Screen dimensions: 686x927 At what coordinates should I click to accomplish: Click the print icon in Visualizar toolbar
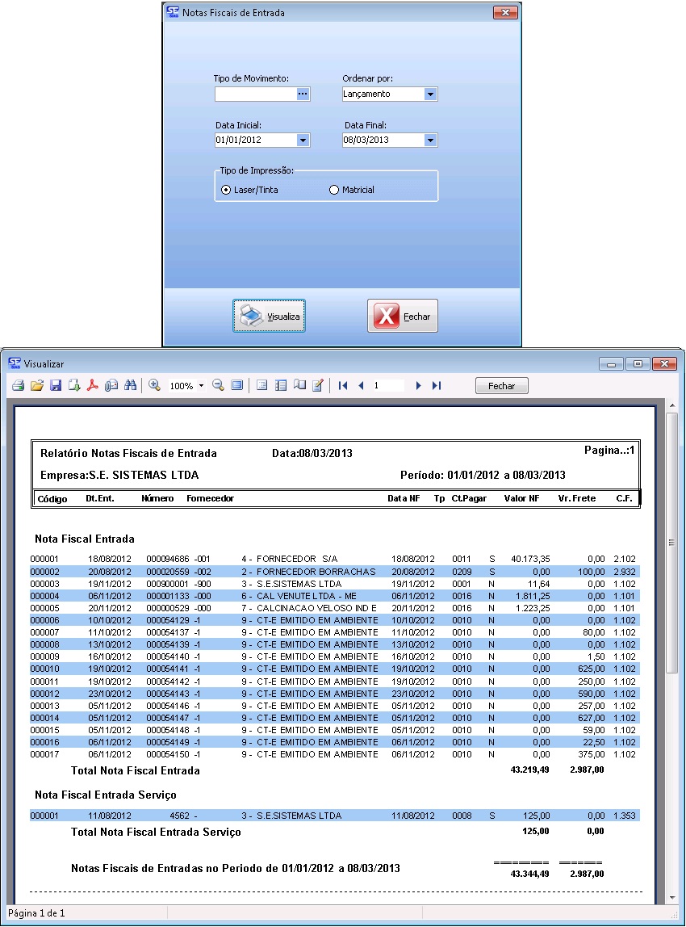coord(18,386)
